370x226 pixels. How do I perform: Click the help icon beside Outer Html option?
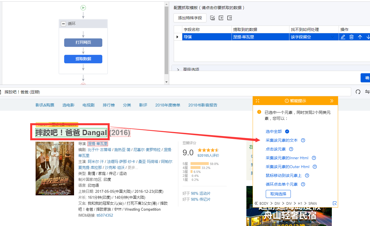[315, 167]
